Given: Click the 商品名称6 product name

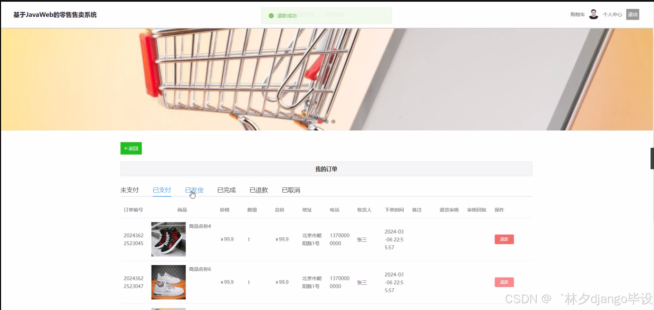Looking at the screenshot, I should click(200, 269).
